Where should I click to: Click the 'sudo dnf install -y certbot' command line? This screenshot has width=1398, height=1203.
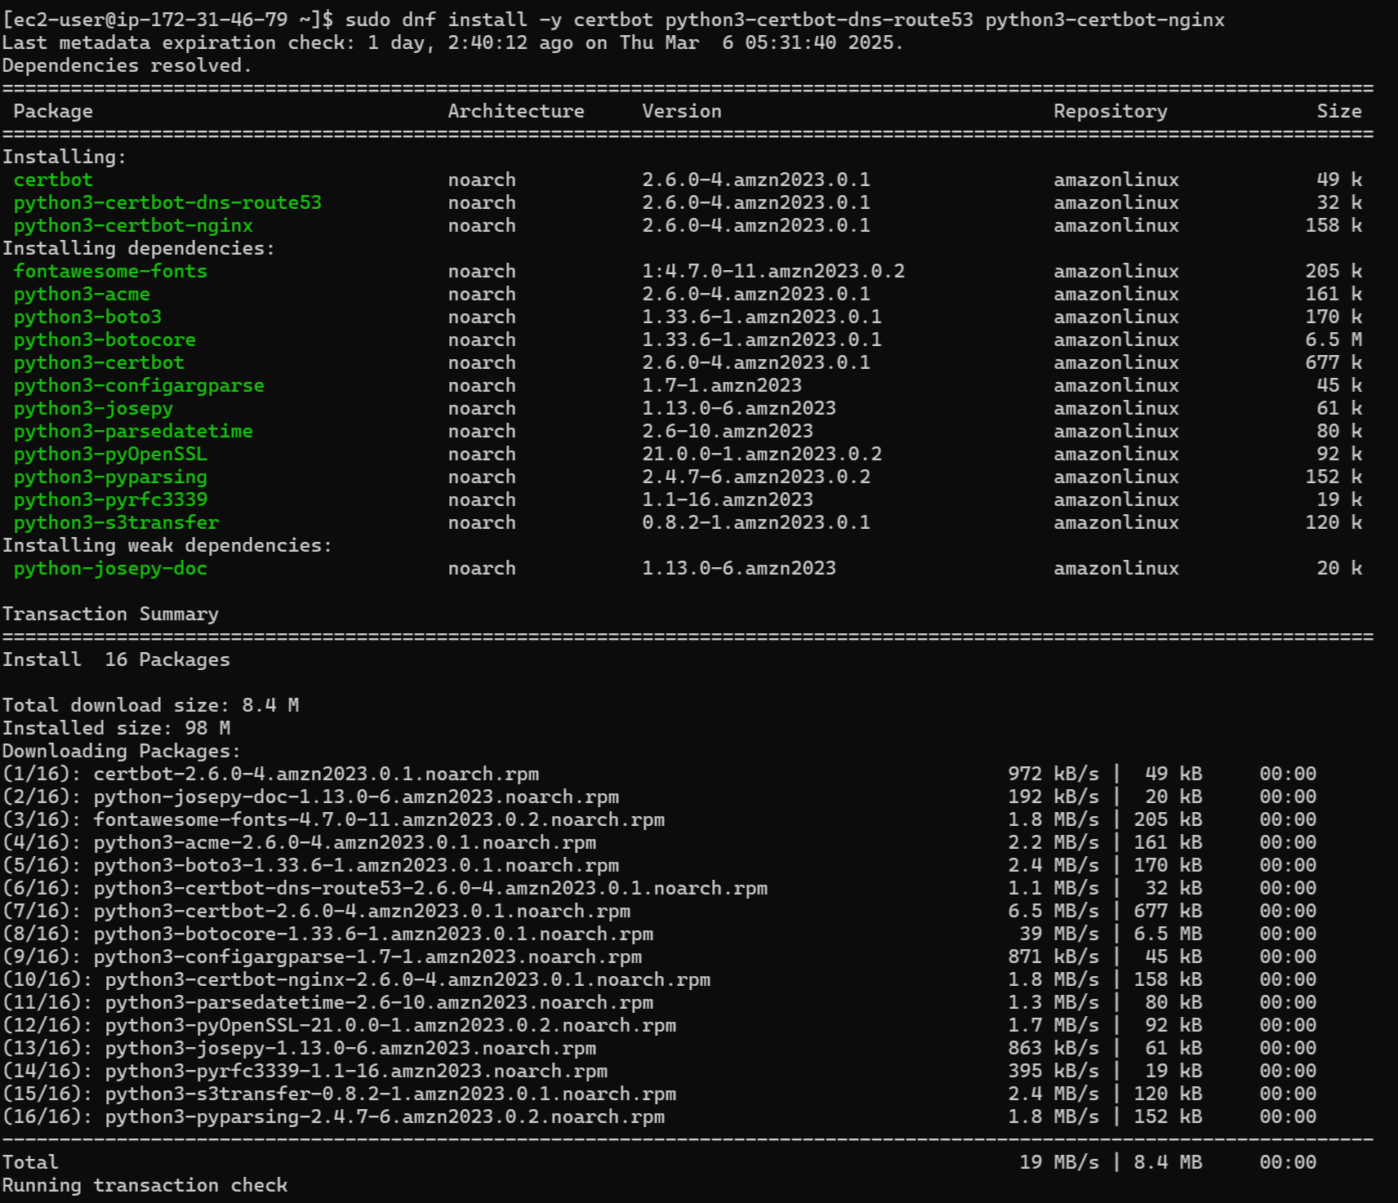pos(613,20)
